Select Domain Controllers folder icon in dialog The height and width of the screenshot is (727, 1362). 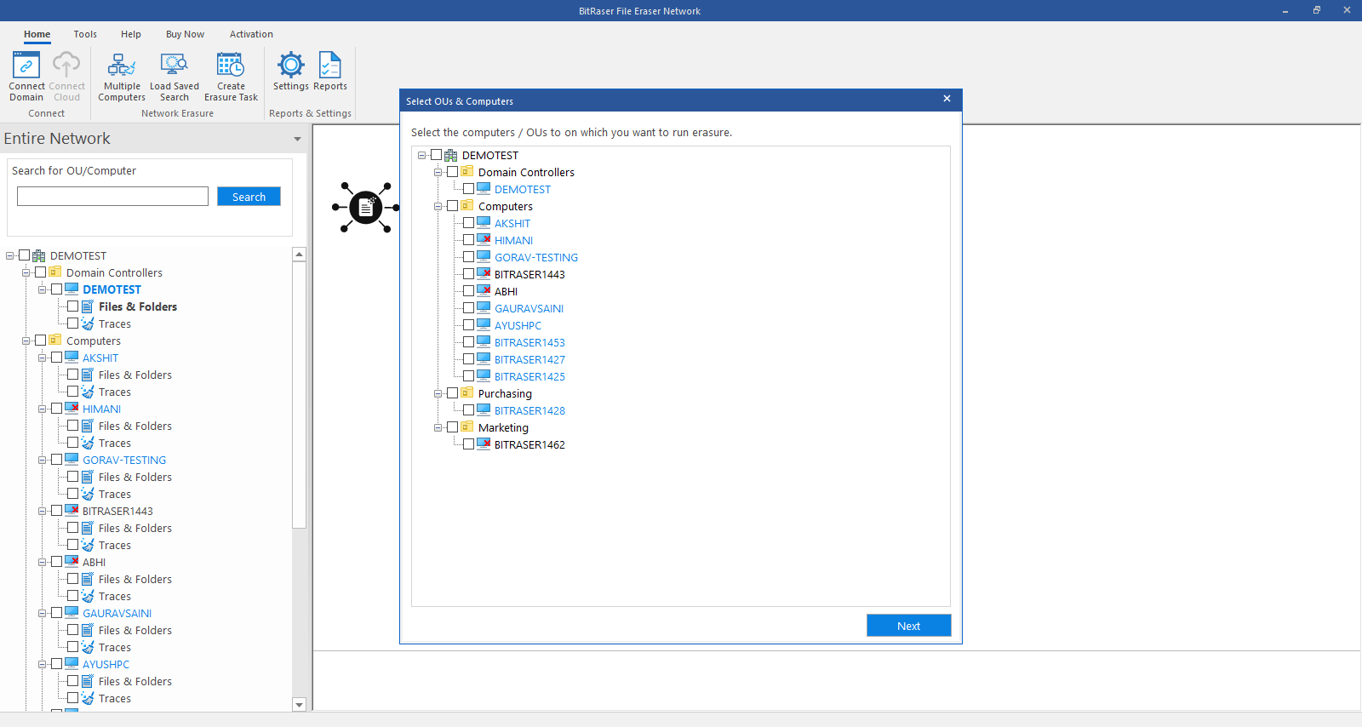(467, 171)
